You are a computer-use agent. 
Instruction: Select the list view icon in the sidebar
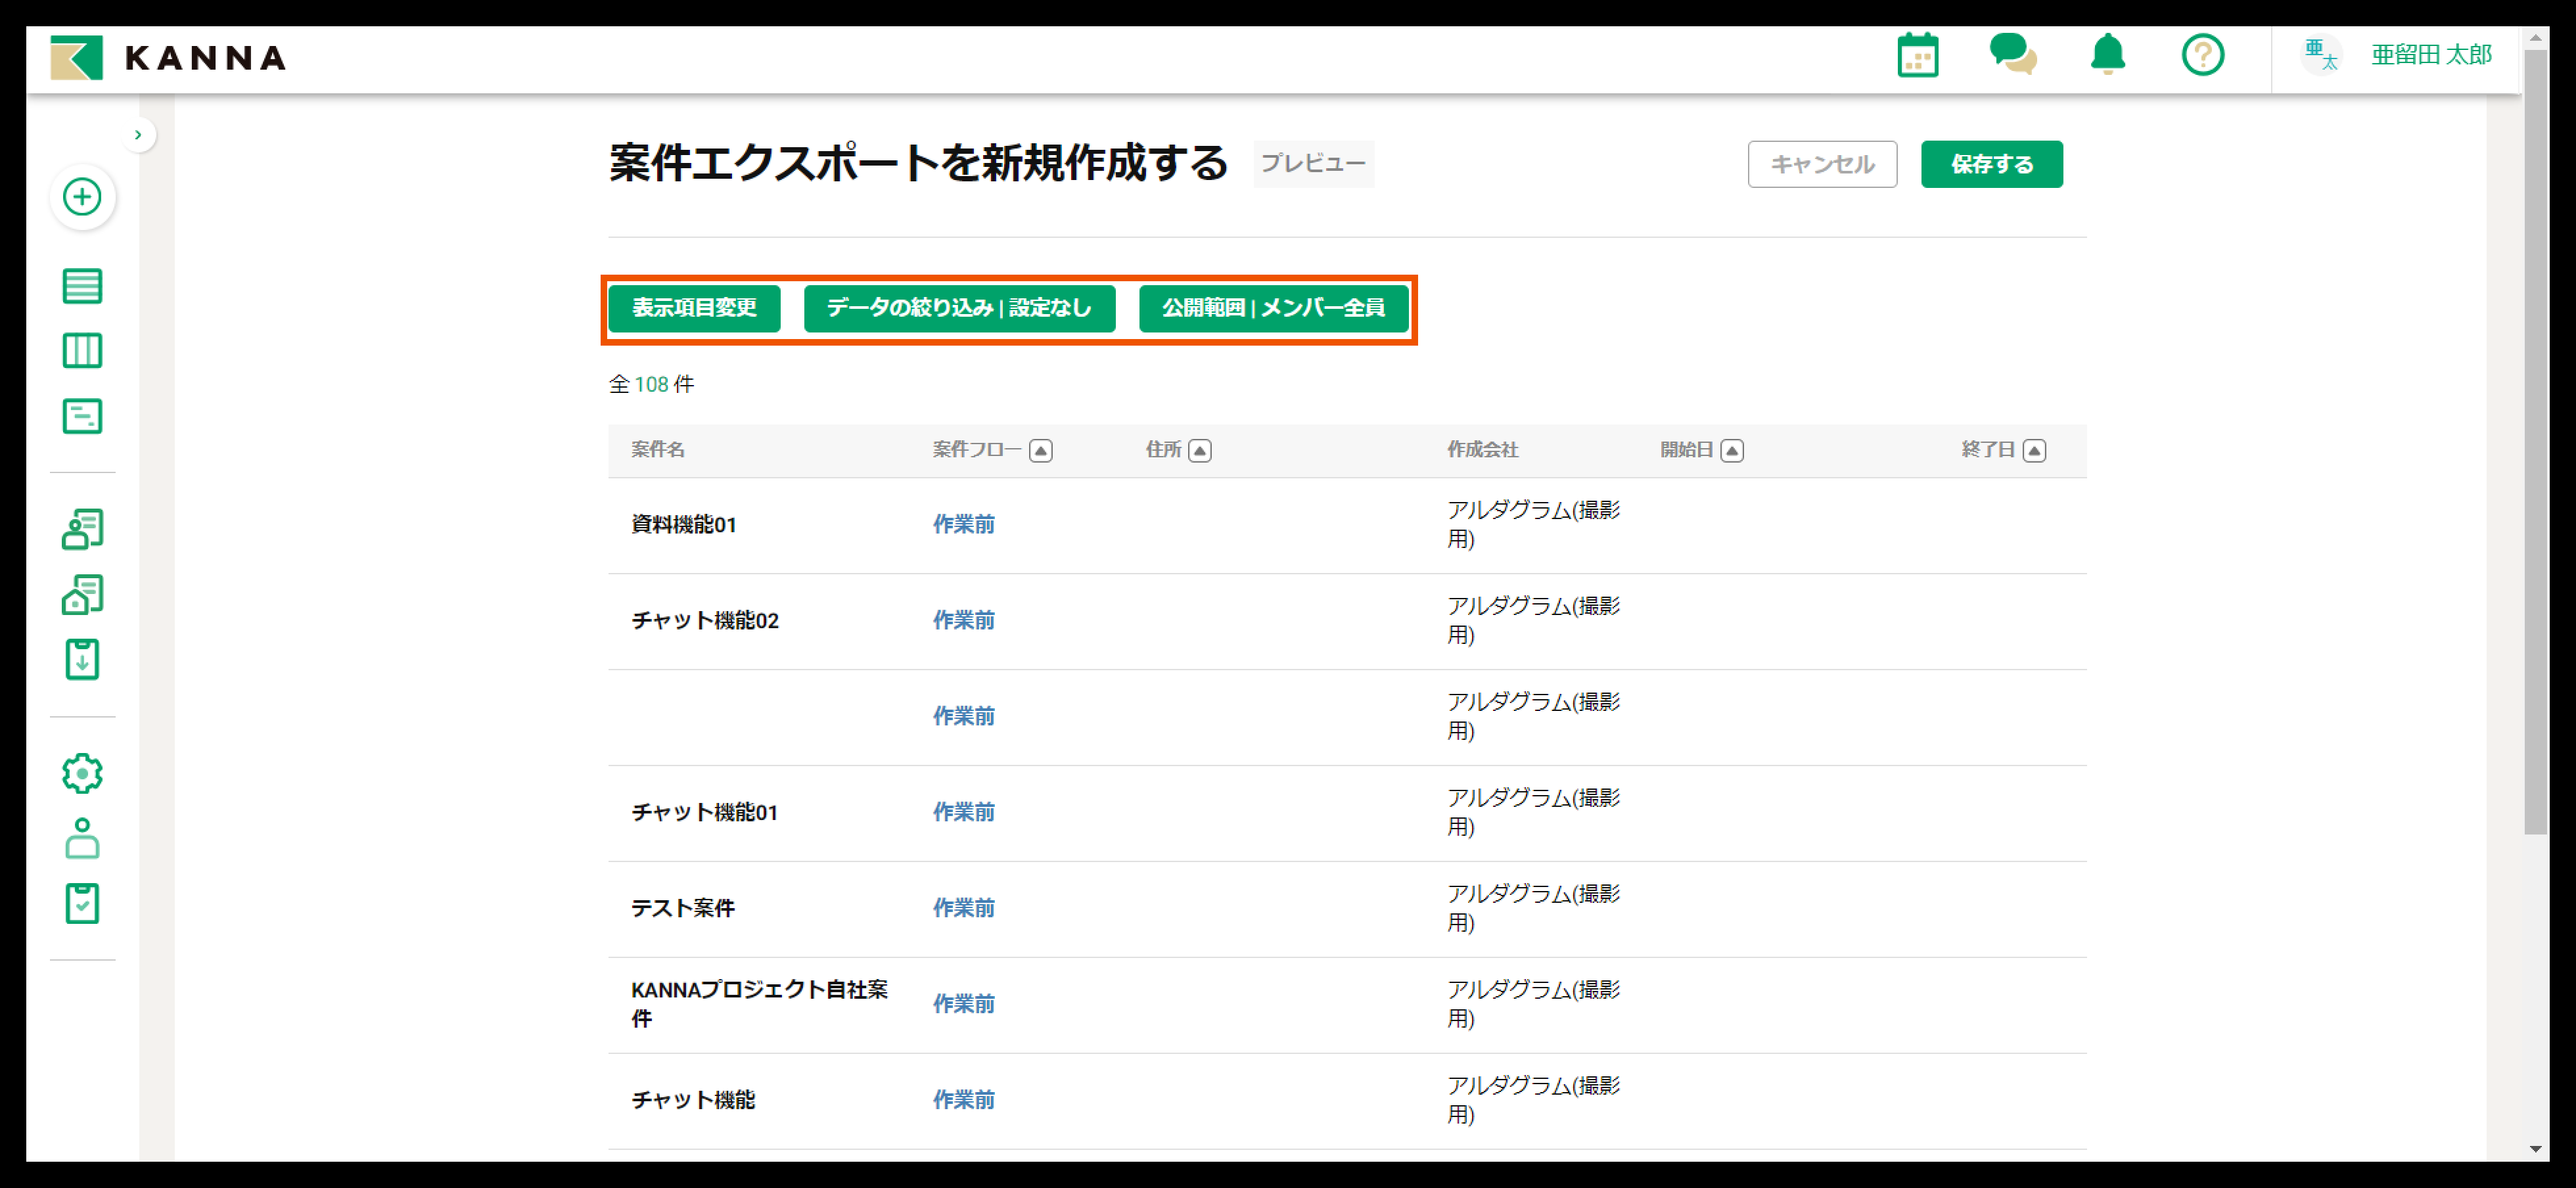pos(83,286)
